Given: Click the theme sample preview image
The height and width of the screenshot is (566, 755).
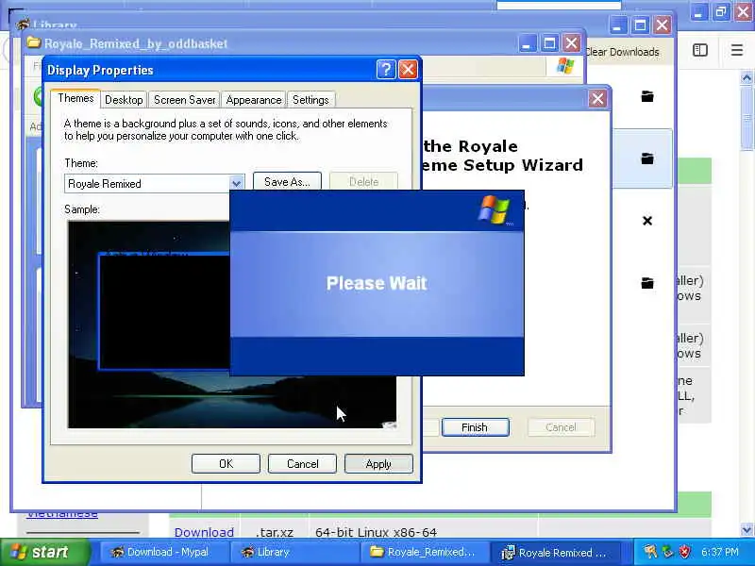Looking at the screenshot, I should pyautogui.click(x=232, y=325).
